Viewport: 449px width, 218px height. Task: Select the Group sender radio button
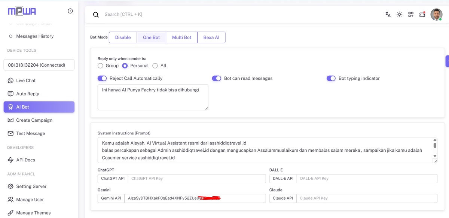click(x=100, y=66)
